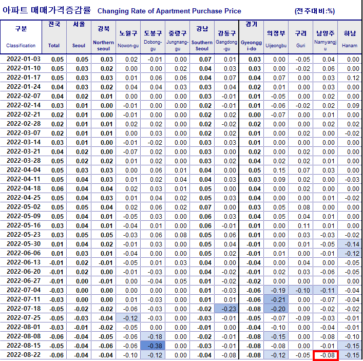Image resolution: width=363 pixels, height=361 pixels.
Task: Select Uijeongbu value -0.21 on 2022-07-11
Action: click(x=276, y=299)
